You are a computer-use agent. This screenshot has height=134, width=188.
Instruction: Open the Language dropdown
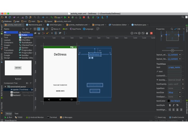point(89,29)
